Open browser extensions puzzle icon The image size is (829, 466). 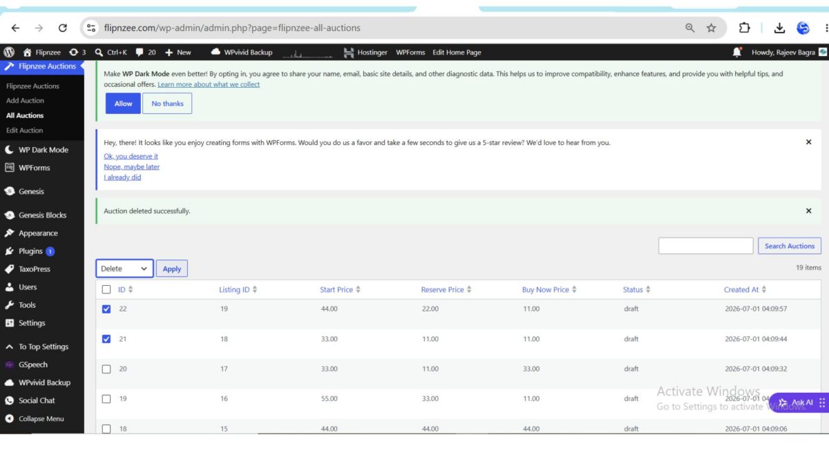coord(744,28)
